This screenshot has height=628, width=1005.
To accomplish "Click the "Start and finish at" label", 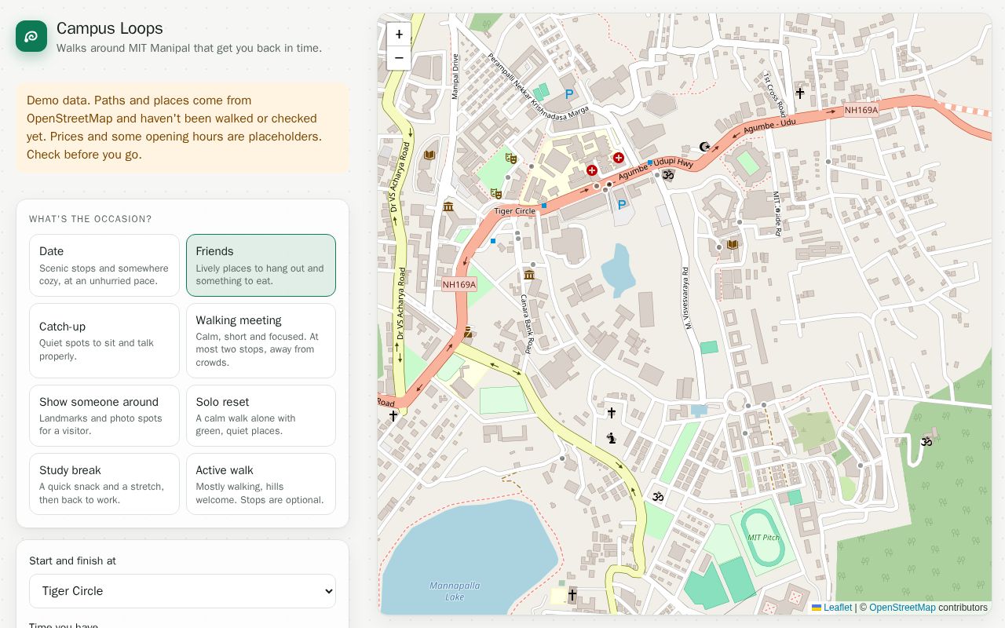I will tap(72, 560).
